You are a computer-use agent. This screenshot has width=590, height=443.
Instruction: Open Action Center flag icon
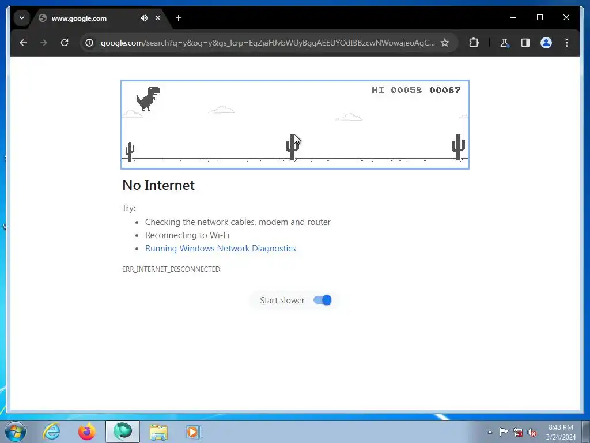point(504,431)
